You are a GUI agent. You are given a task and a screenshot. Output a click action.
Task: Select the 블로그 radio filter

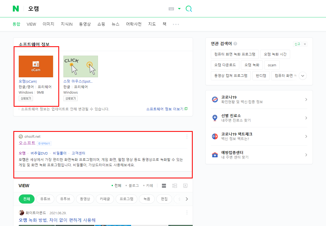pos(132,186)
